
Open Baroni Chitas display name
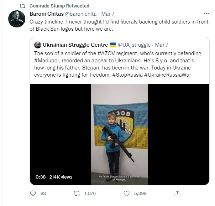point(47,14)
